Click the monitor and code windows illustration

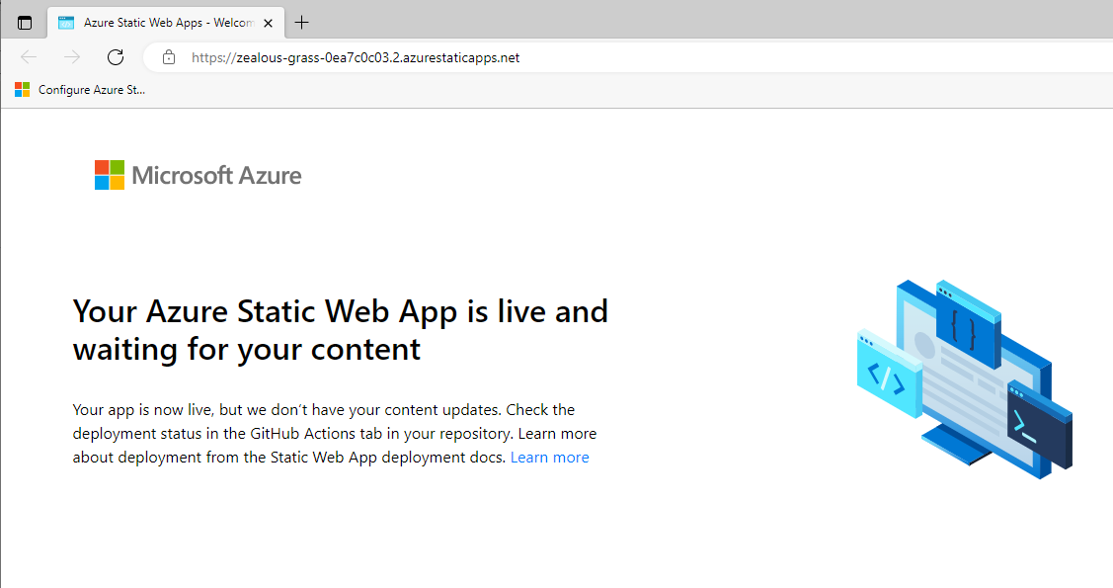pos(965,379)
